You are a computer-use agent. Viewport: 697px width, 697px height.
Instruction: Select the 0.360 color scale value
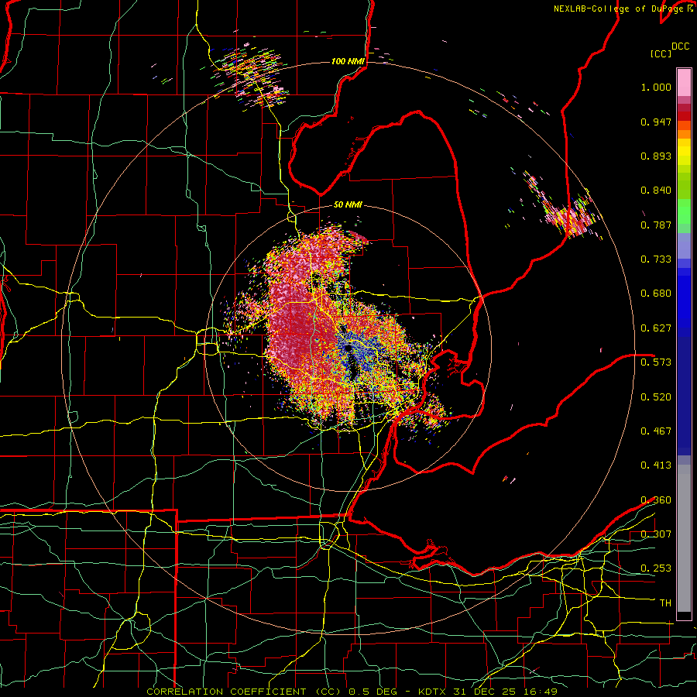coord(656,500)
